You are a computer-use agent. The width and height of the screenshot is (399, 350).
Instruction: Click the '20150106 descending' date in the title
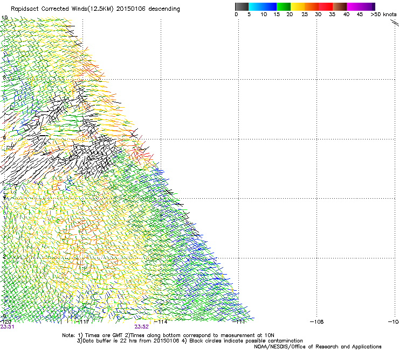tap(148, 9)
